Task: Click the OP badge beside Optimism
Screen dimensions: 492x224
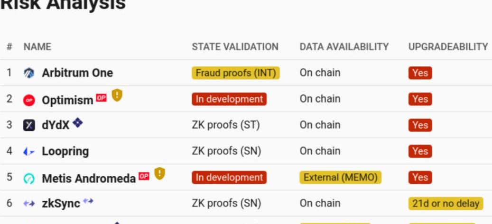Action: pos(101,98)
